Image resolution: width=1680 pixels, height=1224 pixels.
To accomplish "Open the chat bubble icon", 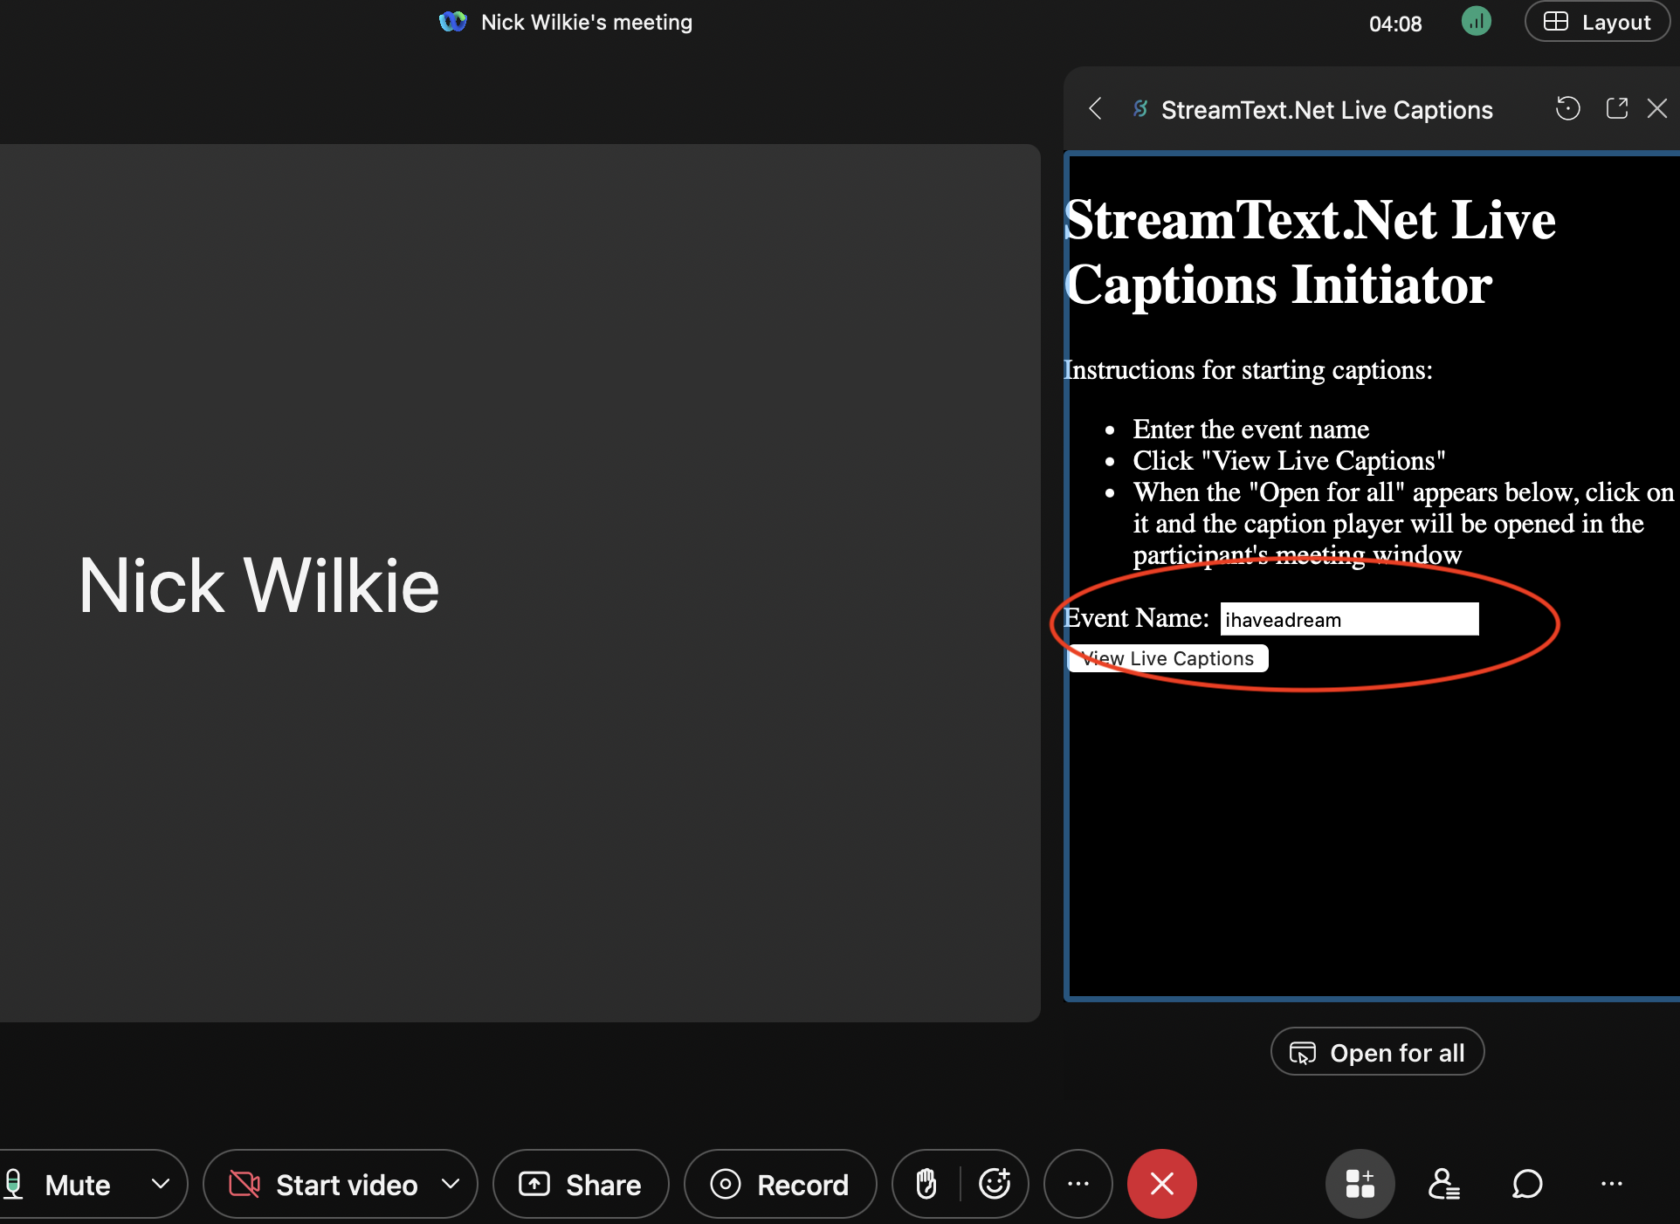I will tap(1527, 1185).
